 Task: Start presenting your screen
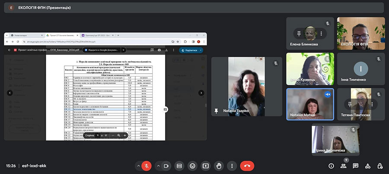click(x=205, y=166)
